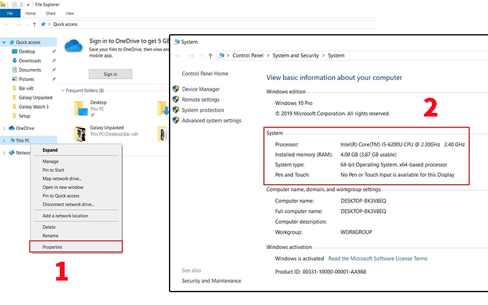
Task: Click the Advanced system settings shield icon
Action: point(176,121)
